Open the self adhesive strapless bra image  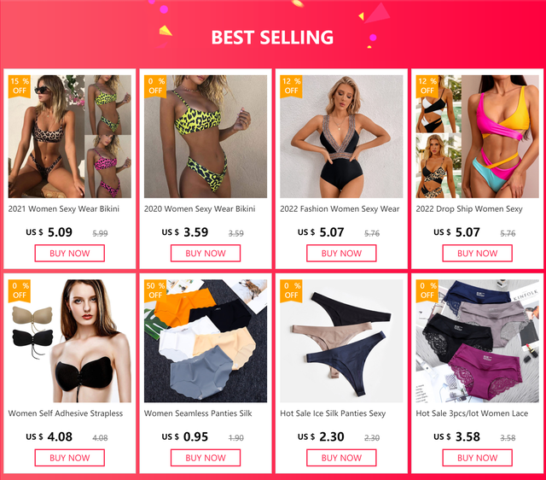pos(70,341)
